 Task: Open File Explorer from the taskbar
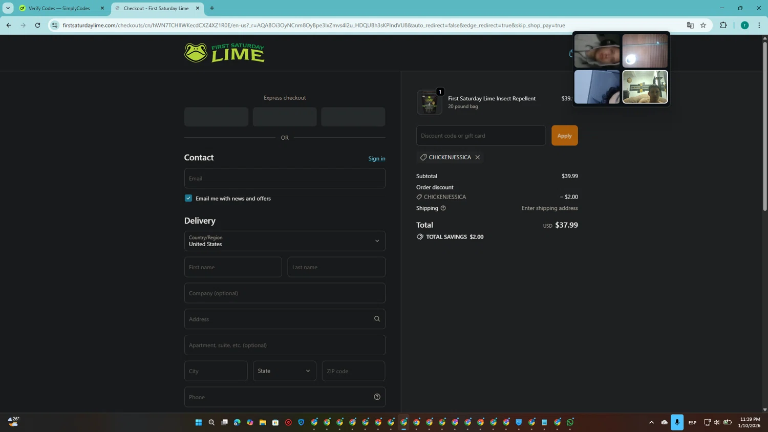pos(263,422)
